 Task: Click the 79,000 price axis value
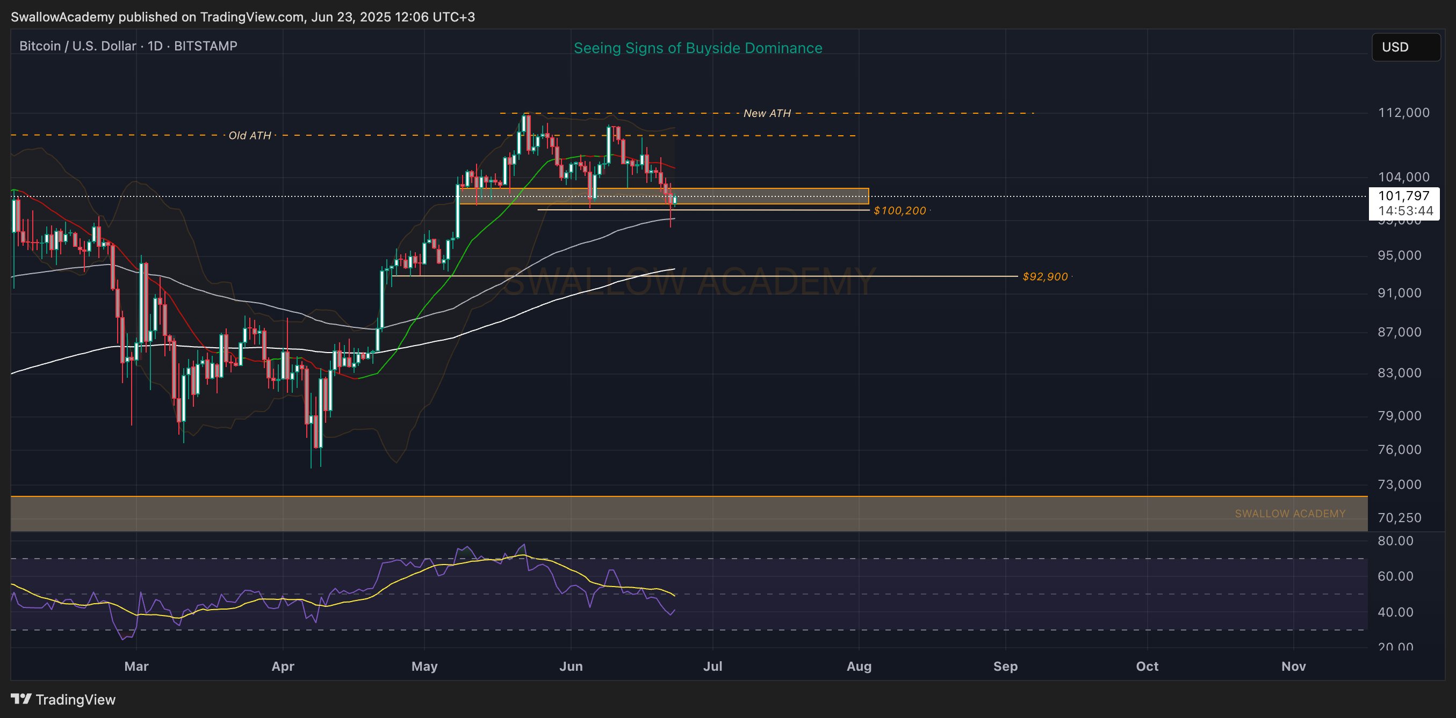tap(1399, 415)
